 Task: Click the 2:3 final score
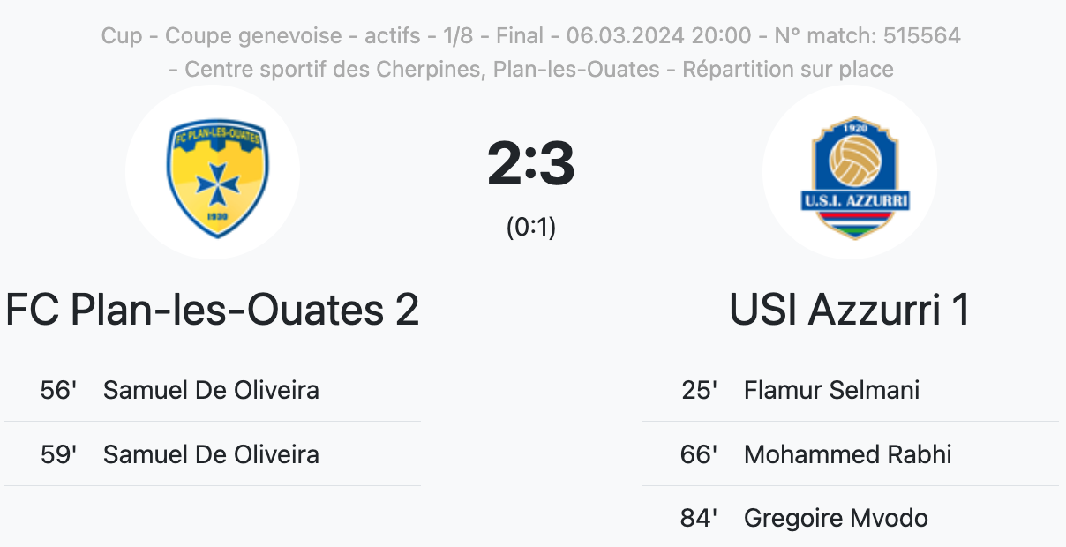click(x=531, y=164)
